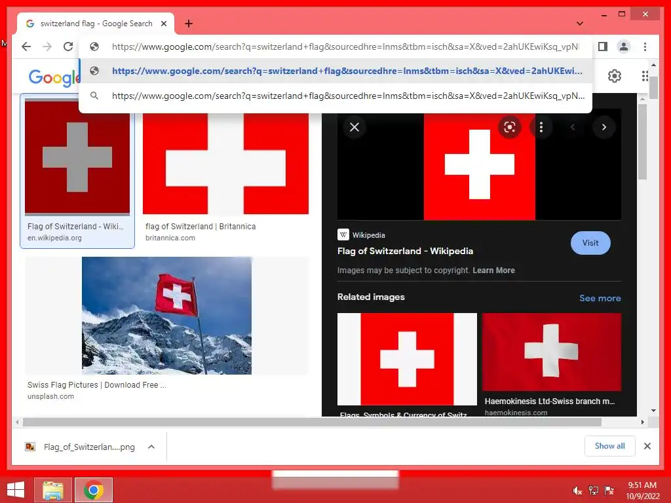
Task: Expand the download item chevron menu
Action: [x=151, y=447]
